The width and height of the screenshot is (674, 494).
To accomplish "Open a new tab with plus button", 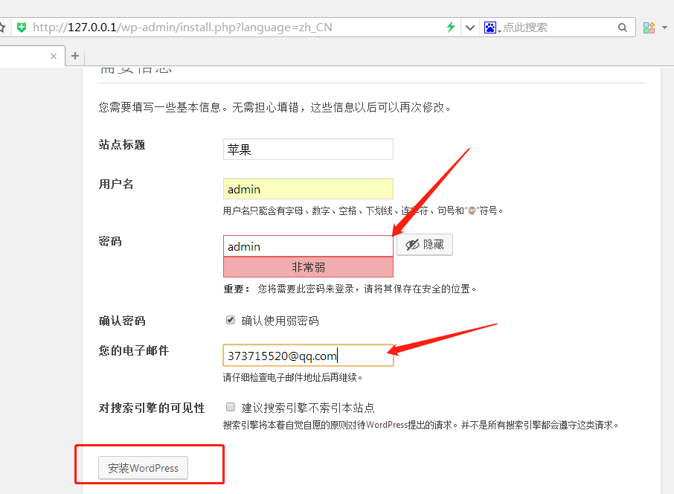I will pos(75,56).
